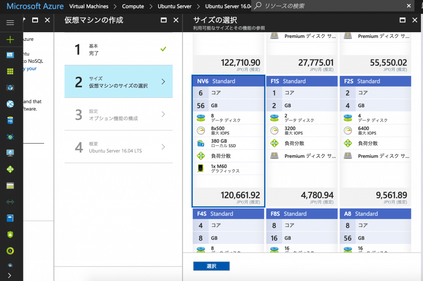This screenshot has width=423, height=281.
Task: Click NV6 380 GB local SSD icon
Action: click(x=201, y=143)
